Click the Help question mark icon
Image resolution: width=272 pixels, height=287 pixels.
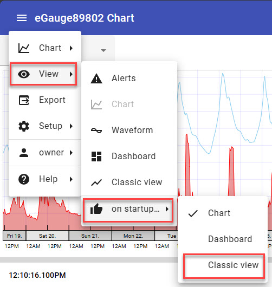coord(24,179)
